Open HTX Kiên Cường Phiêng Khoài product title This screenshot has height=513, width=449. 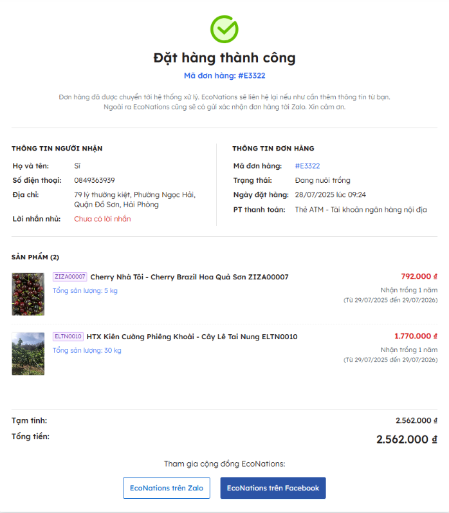(x=192, y=337)
